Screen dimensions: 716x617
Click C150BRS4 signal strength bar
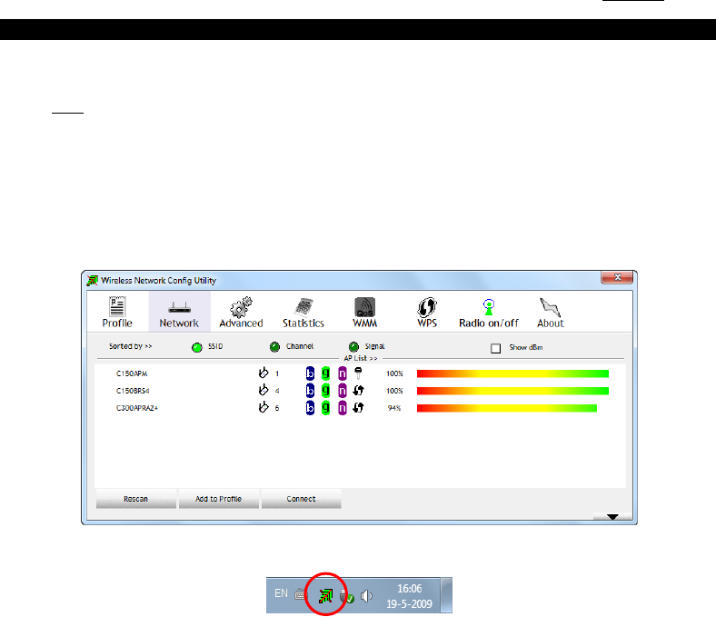[x=512, y=391]
